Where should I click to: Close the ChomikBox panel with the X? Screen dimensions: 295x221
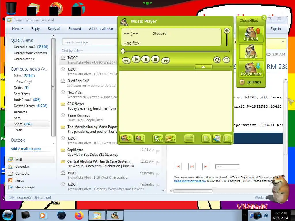[264, 18]
